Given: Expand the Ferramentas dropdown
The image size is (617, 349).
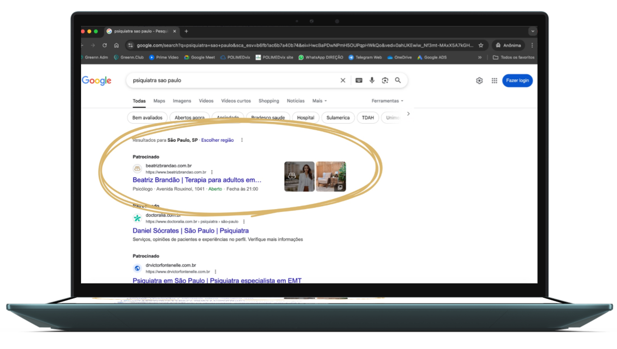Looking at the screenshot, I should tap(387, 101).
